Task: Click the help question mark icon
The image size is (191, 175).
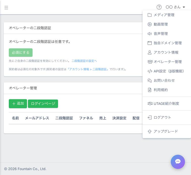Action: [x=159, y=7]
